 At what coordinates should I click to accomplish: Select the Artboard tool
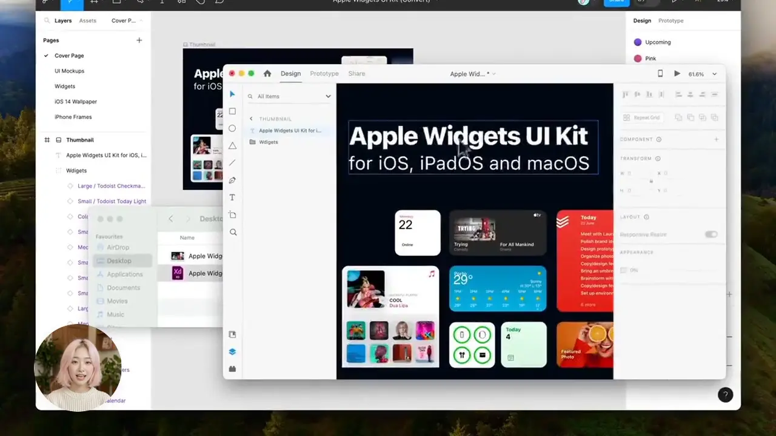pyautogui.click(x=232, y=214)
